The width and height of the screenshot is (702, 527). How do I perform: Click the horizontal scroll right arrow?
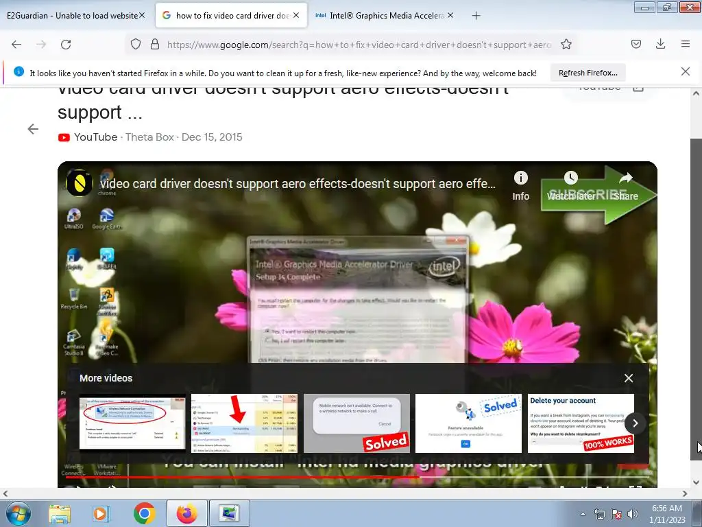685,493
